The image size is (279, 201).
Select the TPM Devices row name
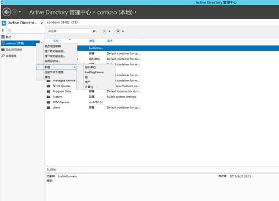(x=61, y=102)
